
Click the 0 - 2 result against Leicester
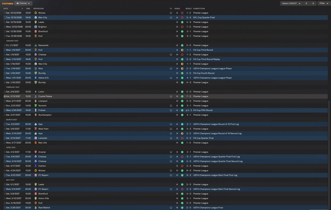pyautogui.click(x=189, y=138)
